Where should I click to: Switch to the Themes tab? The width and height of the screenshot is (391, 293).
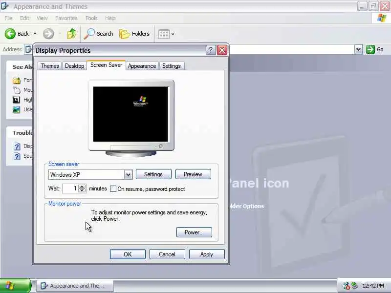pos(50,66)
